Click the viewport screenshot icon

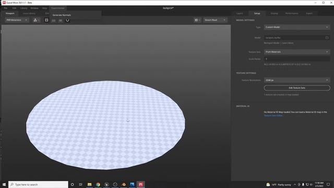tap(46, 20)
